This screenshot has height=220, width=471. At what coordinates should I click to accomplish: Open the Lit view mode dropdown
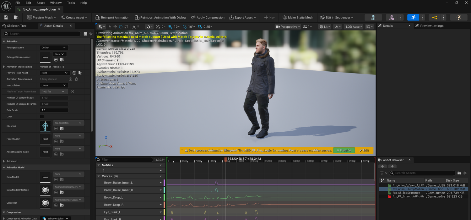pyautogui.click(x=325, y=27)
